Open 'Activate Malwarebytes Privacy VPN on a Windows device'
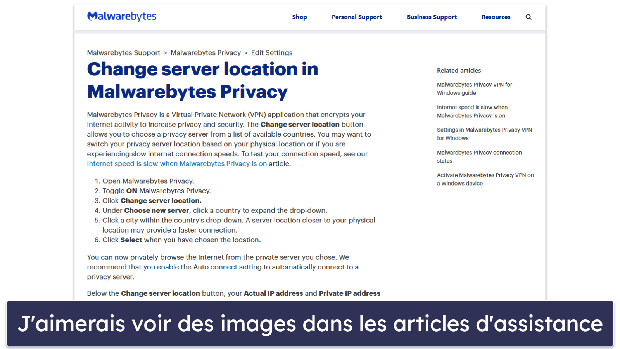Viewport: 620px width, 349px height. point(485,179)
